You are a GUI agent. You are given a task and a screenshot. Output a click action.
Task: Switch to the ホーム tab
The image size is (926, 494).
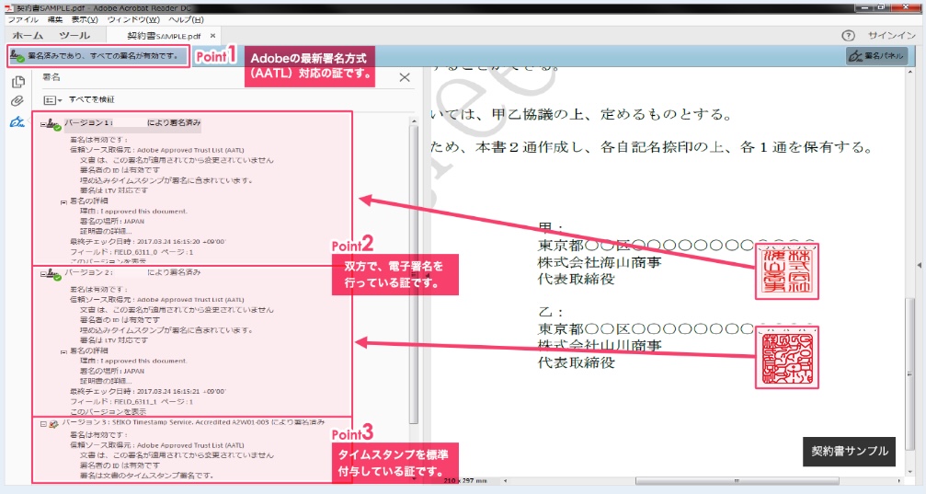(28, 36)
